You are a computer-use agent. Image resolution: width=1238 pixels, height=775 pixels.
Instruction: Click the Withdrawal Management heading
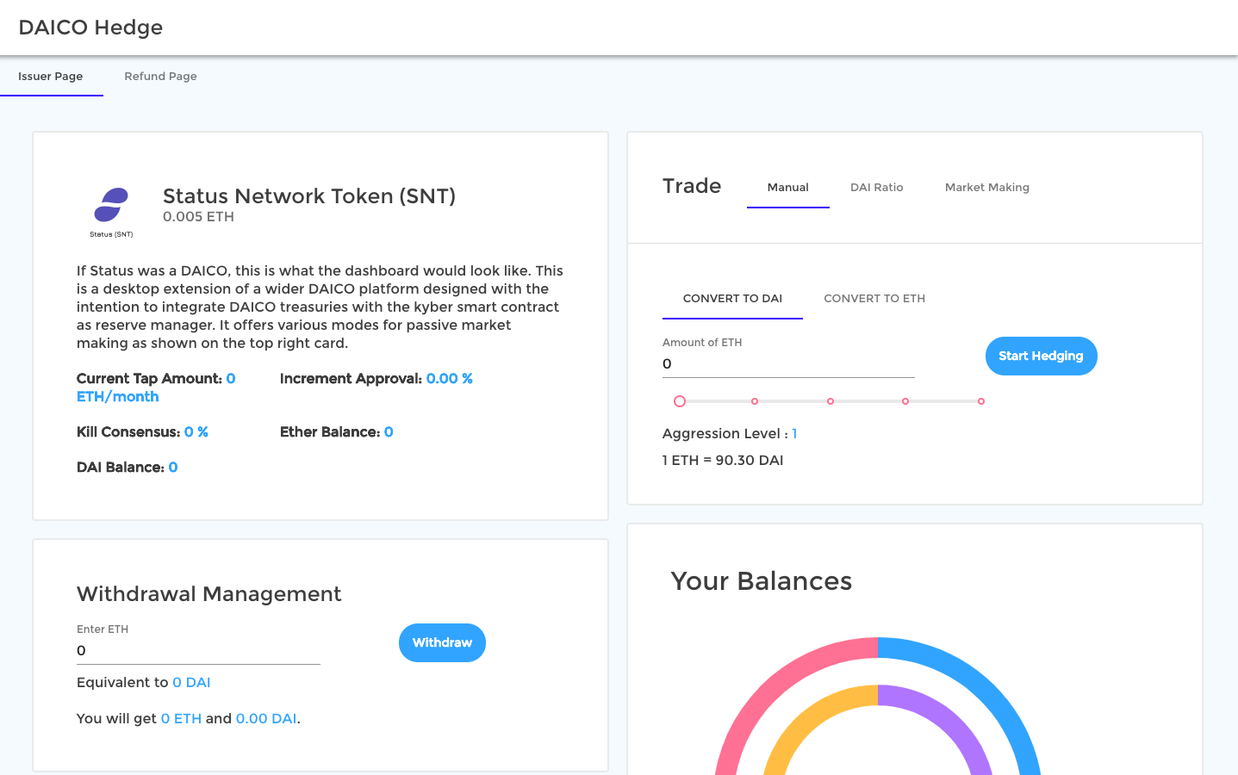pos(209,594)
